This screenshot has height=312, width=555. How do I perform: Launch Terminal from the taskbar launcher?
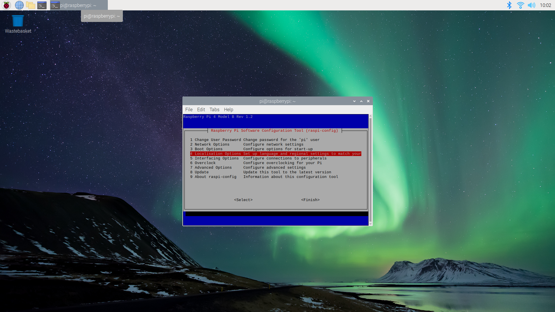click(x=42, y=5)
